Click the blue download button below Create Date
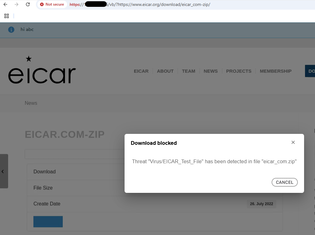315x235 pixels. (48, 222)
